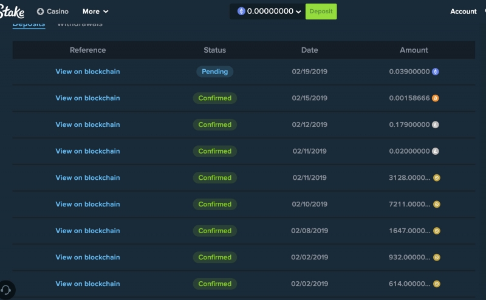The image size is (486, 300).
Task: Click the date 02/15/2019
Action: point(310,98)
